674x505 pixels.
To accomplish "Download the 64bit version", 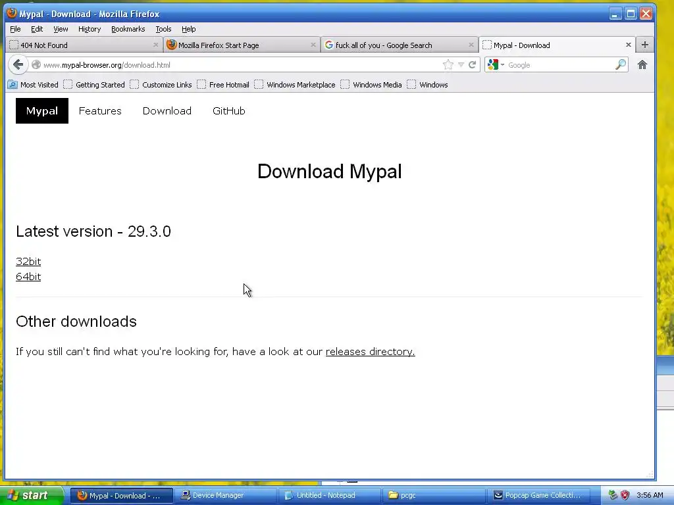I will [x=28, y=276].
